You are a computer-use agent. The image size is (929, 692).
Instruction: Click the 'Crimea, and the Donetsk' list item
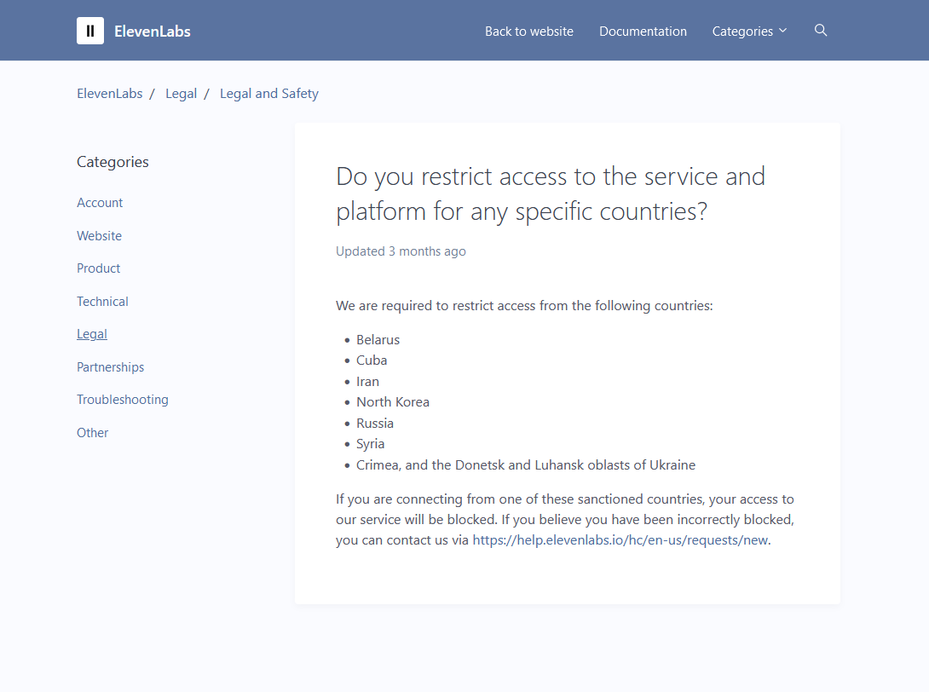[x=526, y=465]
